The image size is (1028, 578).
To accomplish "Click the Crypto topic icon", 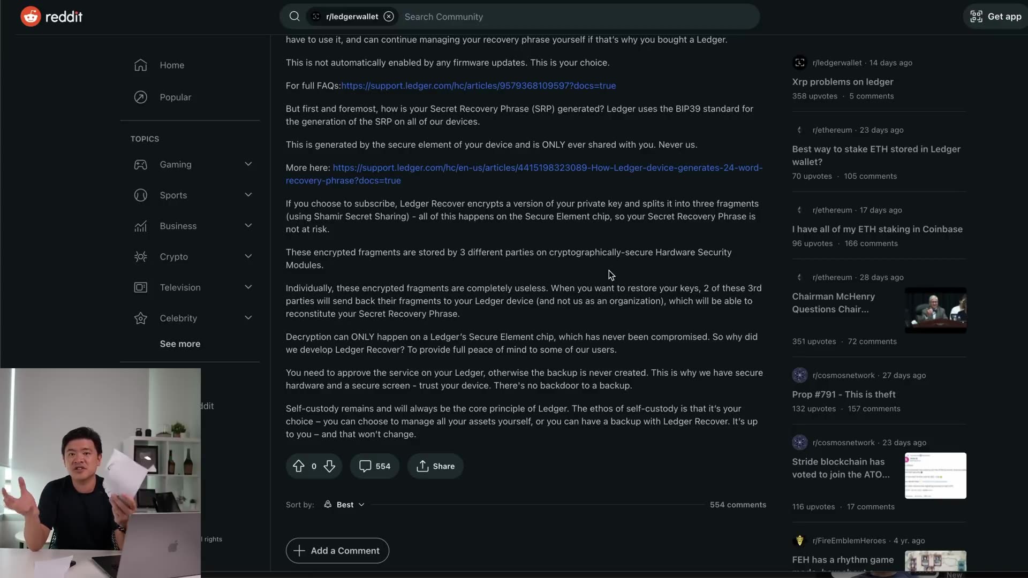I will [x=140, y=256].
